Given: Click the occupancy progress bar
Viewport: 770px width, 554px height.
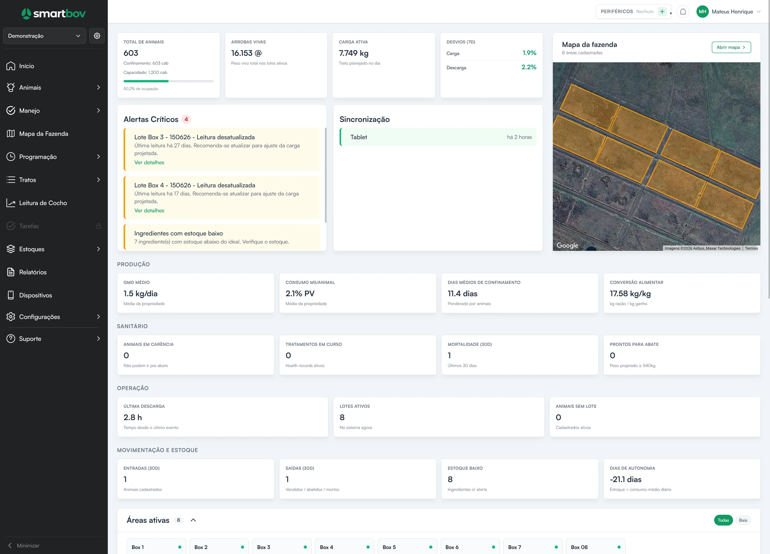Looking at the screenshot, I should [x=168, y=81].
